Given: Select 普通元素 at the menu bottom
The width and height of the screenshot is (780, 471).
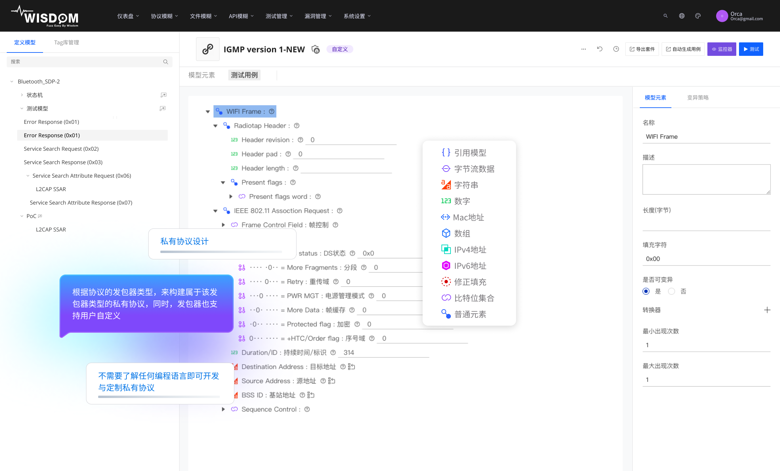Looking at the screenshot, I should [x=470, y=314].
